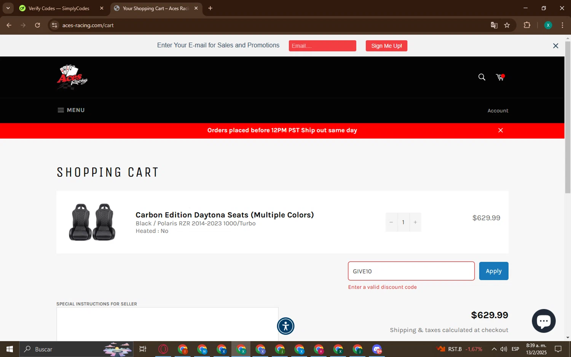Viewport: 571px width, 357px height.
Task: Show hidden system tray icons chevron
Action: [x=494, y=349]
